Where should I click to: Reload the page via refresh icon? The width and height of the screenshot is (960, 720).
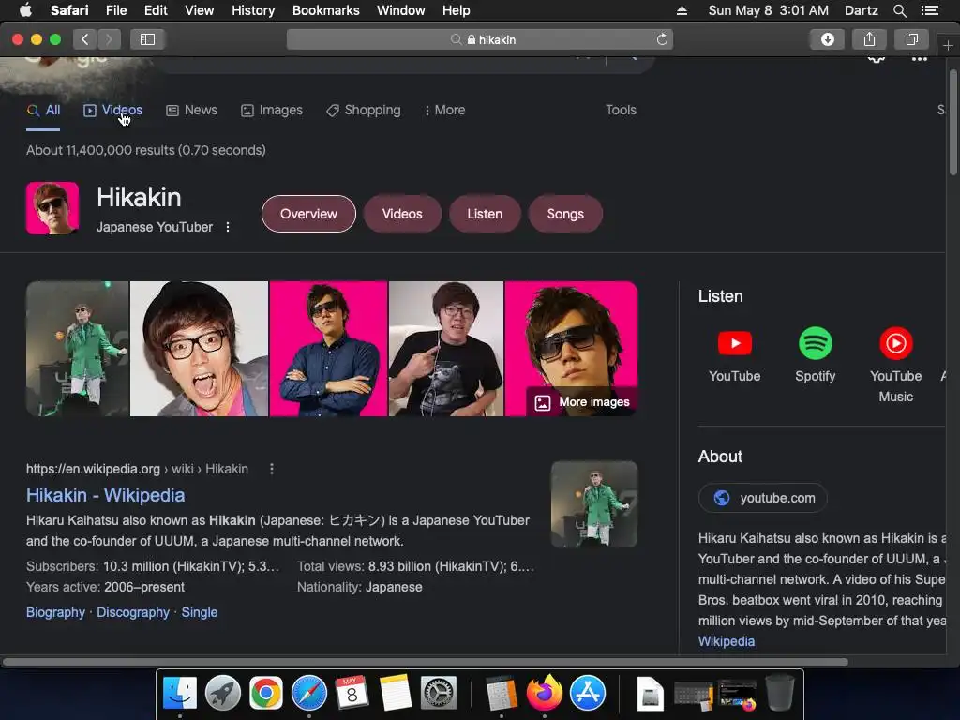tap(662, 39)
